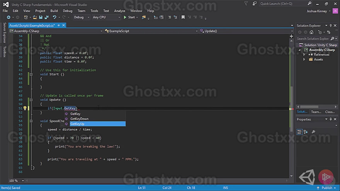Open the Update() member dropdown
This screenshot has width=340, height=191.
(x=246, y=31)
